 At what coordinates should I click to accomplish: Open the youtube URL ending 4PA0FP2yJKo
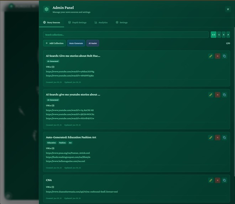pos(70,75)
